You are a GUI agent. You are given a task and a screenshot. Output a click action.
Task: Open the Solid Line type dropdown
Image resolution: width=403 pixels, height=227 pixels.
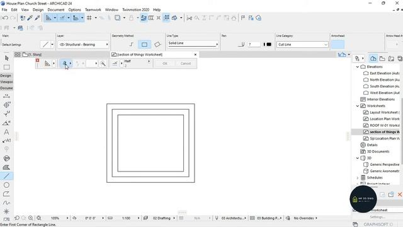coord(193,44)
